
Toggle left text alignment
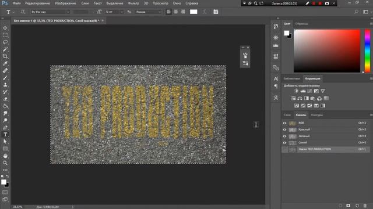coord(168,12)
